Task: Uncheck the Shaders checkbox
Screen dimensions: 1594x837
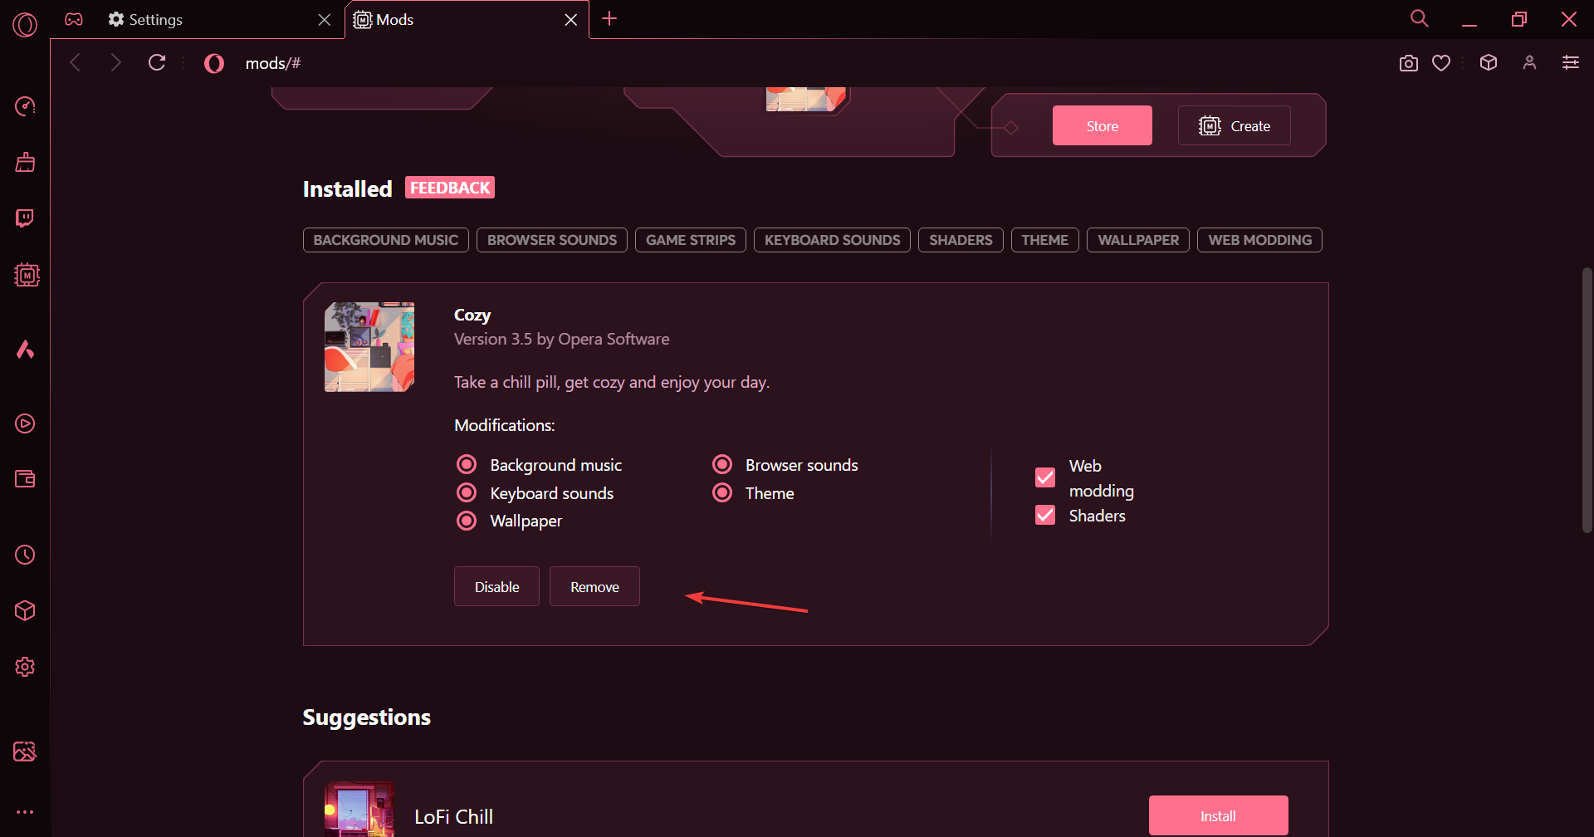Action: (x=1045, y=515)
